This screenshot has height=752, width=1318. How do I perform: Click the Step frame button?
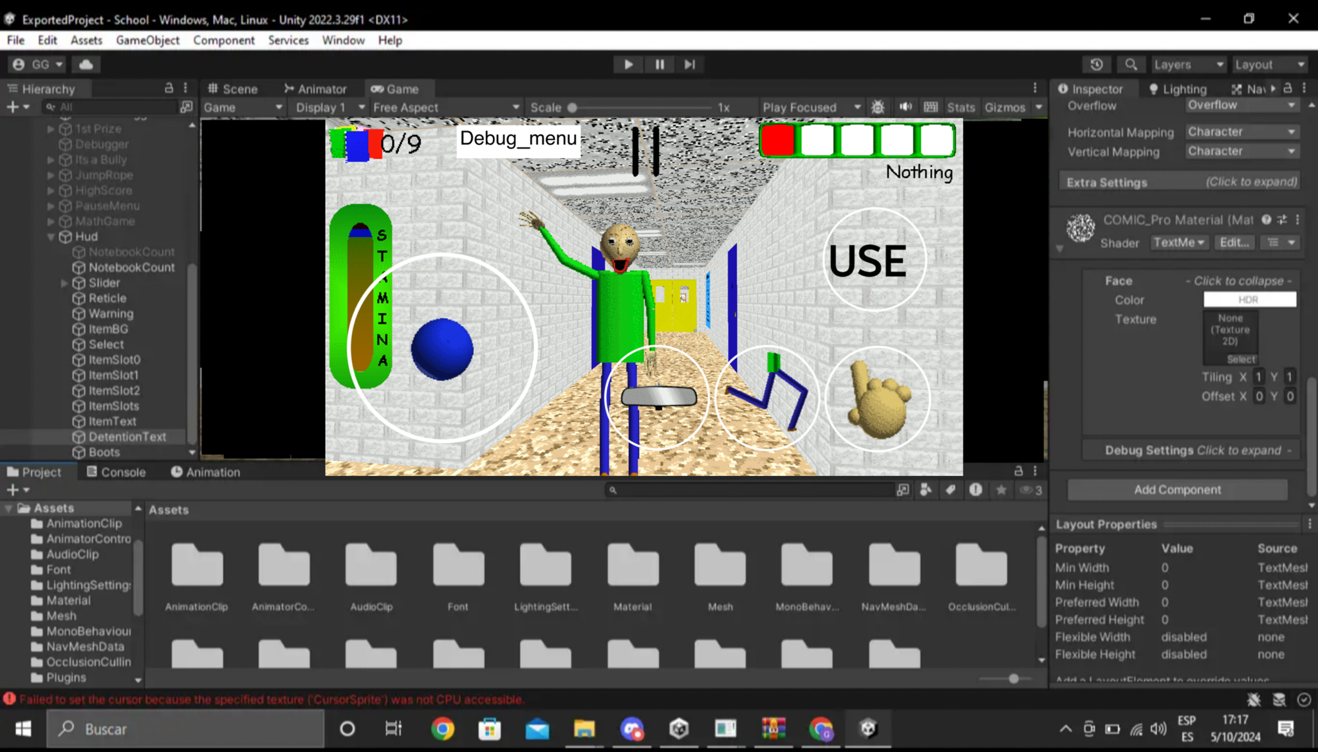pyautogui.click(x=690, y=64)
